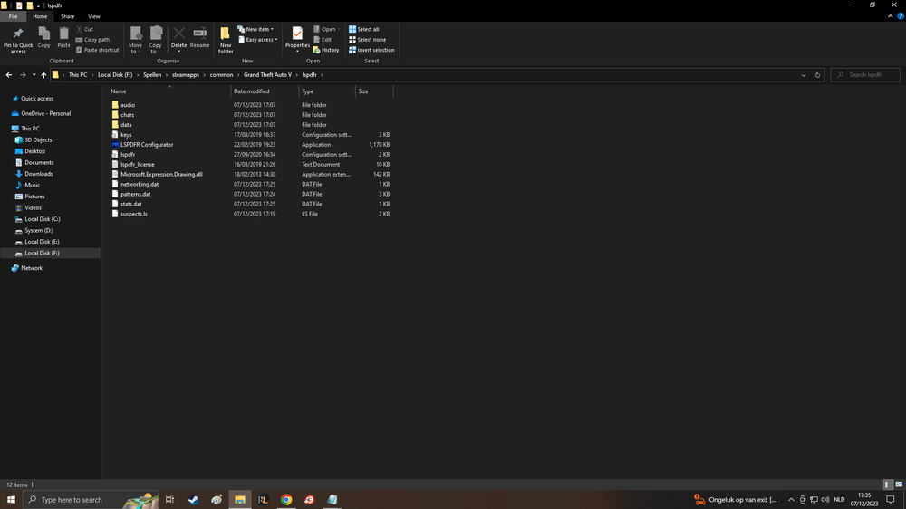
Task: Switch to the Home ribbon tab
Action: point(40,16)
